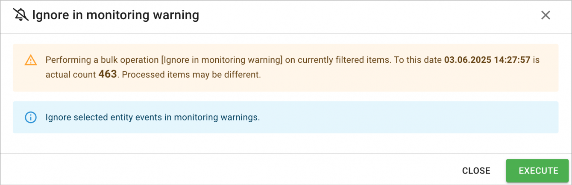Screen dimensions: 572x185
Task: Click the 'Ignore selected entity events' info message
Action: (153, 117)
